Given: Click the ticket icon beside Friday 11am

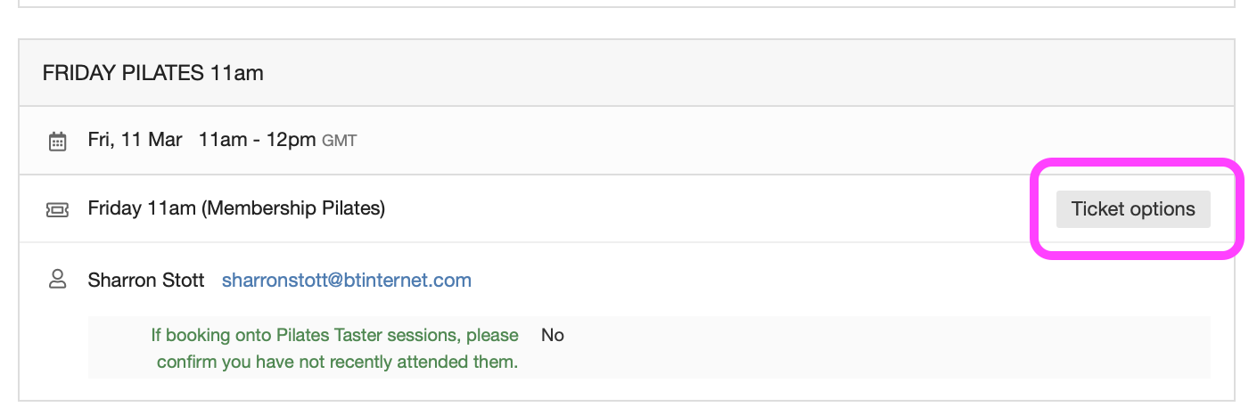Looking at the screenshot, I should click(57, 209).
